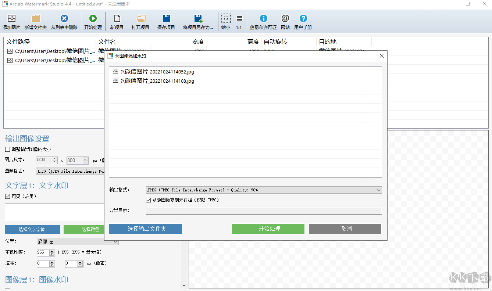The width and height of the screenshot is (492, 291).
Task: Open the 位置 position dropdown
Action: click(x=116, y=241)
